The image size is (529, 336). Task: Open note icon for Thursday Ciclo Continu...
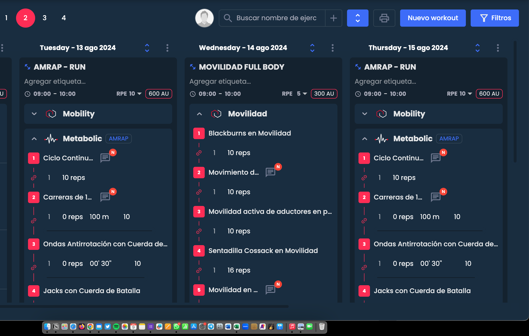(x=436, y=158)
